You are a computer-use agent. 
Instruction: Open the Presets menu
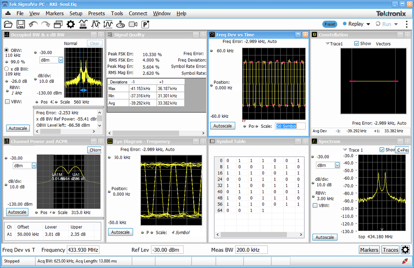96,13
